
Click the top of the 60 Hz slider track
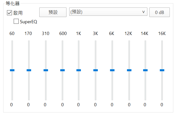(x=12, y=42)
